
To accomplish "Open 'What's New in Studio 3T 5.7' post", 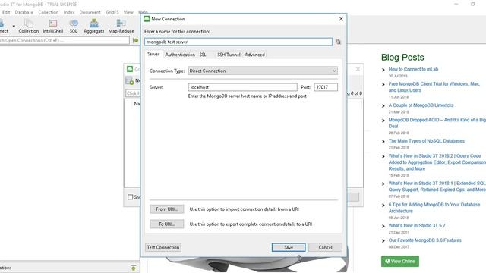I will point(417,226).
